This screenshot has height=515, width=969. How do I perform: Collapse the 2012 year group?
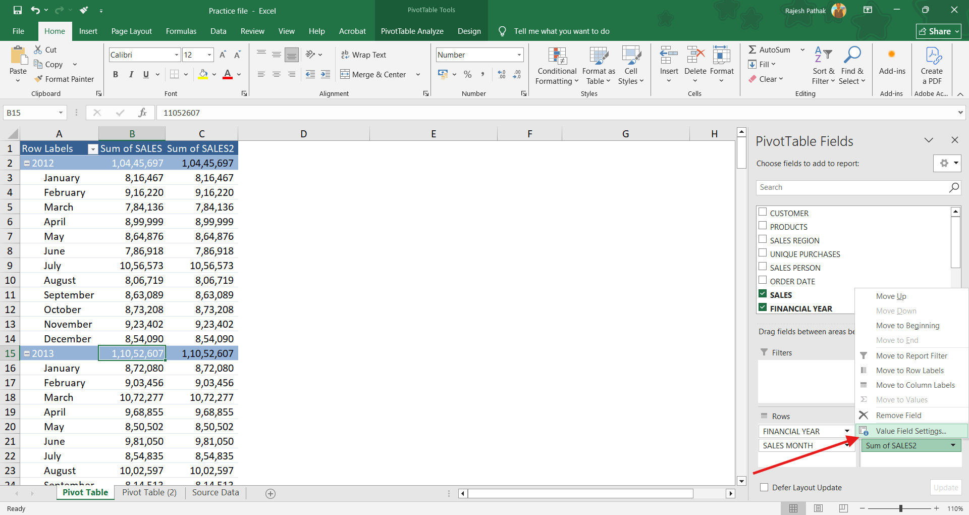pos(27,163)
